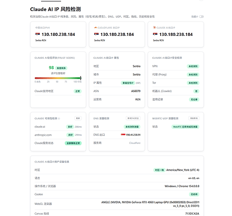This screenshot has width=232, height=216.
Task: Click the red flag beside DNS exit 198.41.238.91
Action: click(123, 134)
